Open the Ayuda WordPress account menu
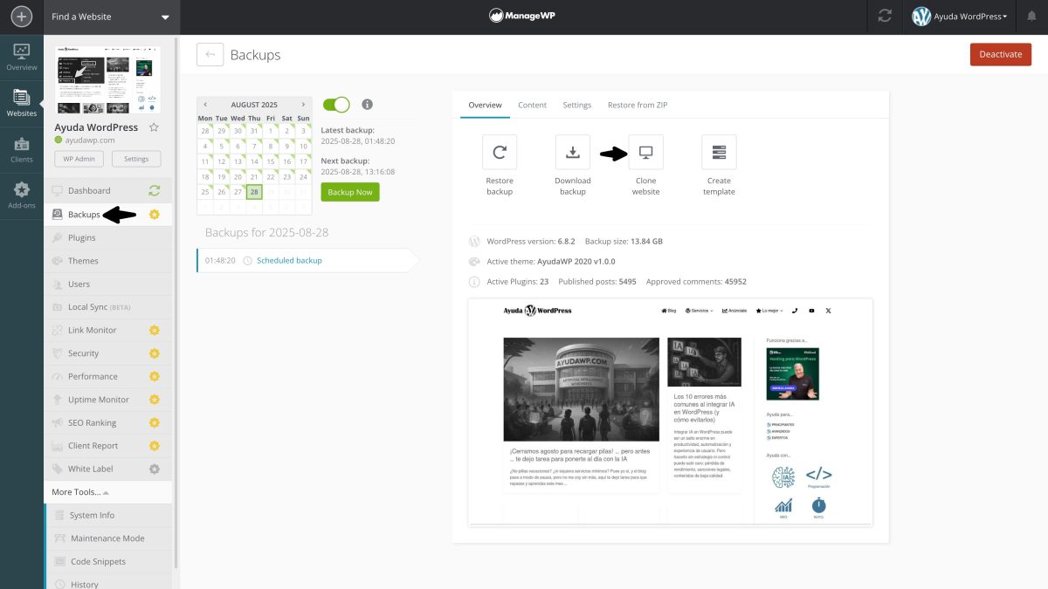The width and height of the screenshot is (1048, 589). 961,16
